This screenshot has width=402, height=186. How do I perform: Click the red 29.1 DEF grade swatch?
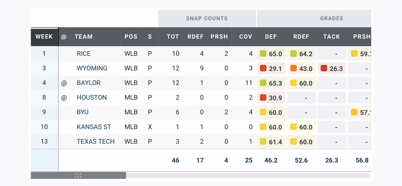[x=264, y=68]
